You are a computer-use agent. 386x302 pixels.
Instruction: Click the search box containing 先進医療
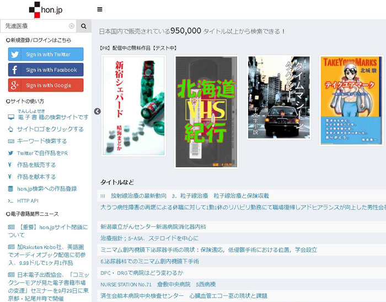pyautogui.click(x=35, y=26)
